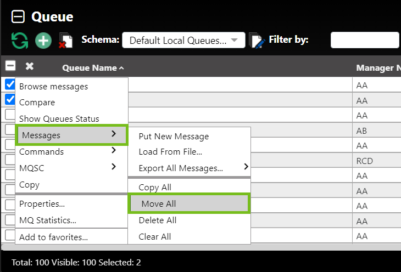Open the Schema dropdown showing Default Local Queues
This screenshot has height=272, width=401.
[x=183, y=40]
